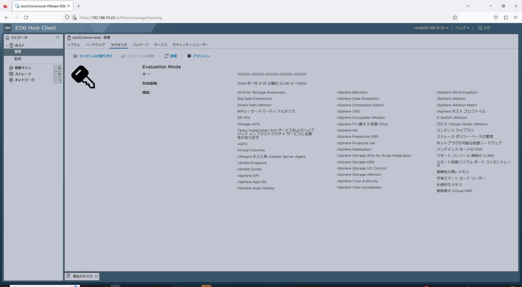Open the list all tabs chevron
This screenshot has width=522, height=287.
(x=468, y=6)
